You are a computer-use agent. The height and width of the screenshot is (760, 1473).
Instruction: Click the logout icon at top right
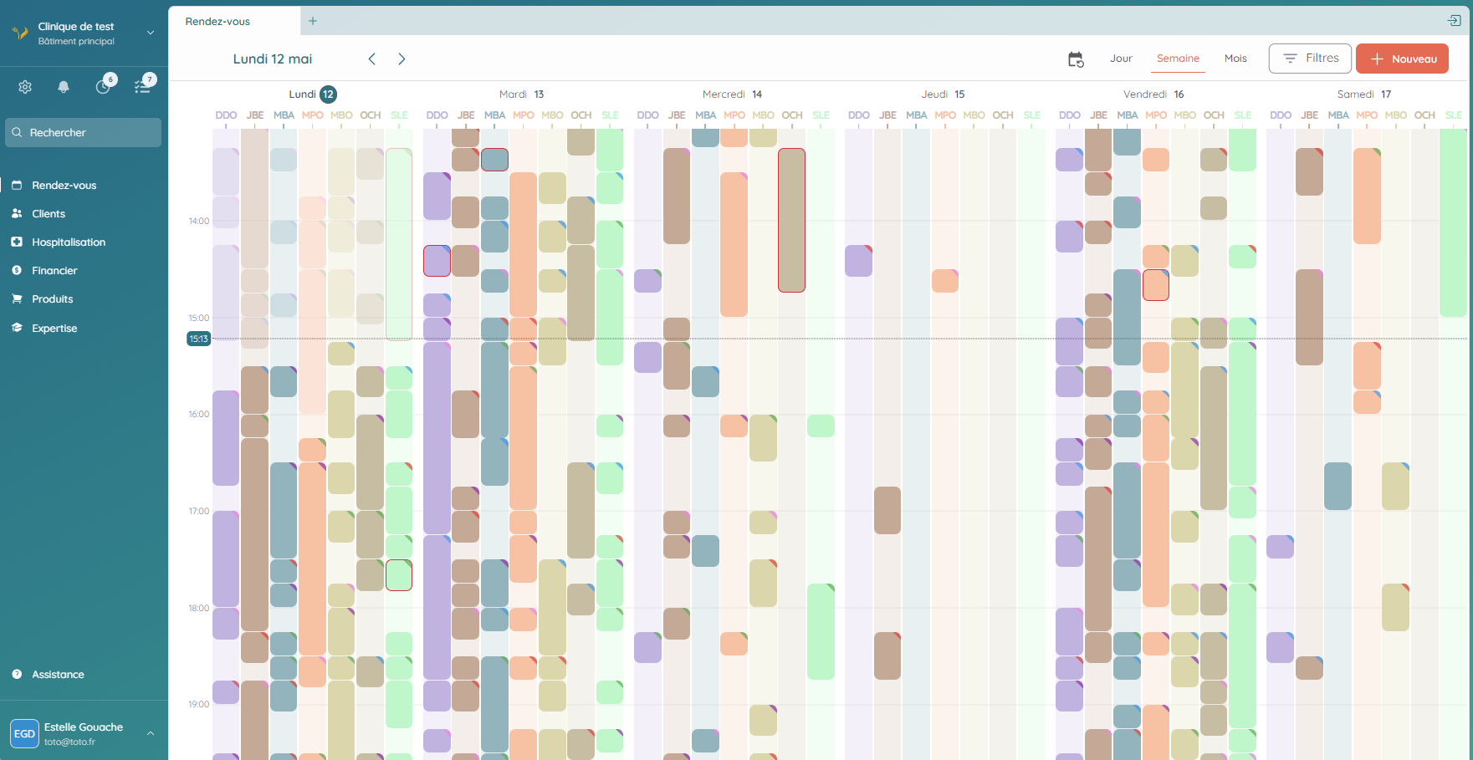(1455, 21)
